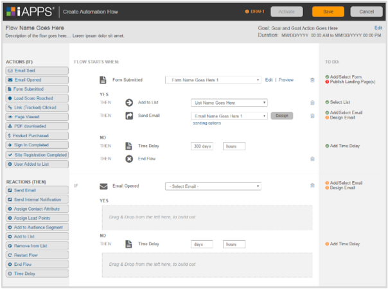This screenshot has width=388, height=289.
Task: Open the Select Email dropdown
Action: [x=213, y=186]
